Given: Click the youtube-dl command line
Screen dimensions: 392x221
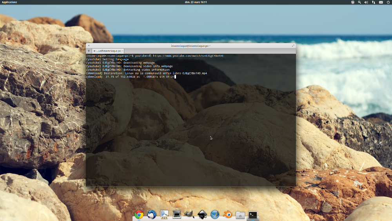Looking at the screenshot, I should pyautogui.click(x=155, y=56).
